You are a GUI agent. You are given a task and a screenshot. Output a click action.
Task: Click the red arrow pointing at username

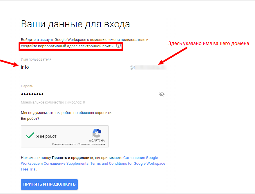[9, 63]
